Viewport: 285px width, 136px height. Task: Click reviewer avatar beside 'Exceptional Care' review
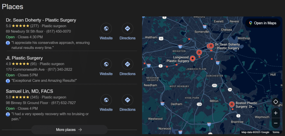pyautogui.click(x=8, y=81)
